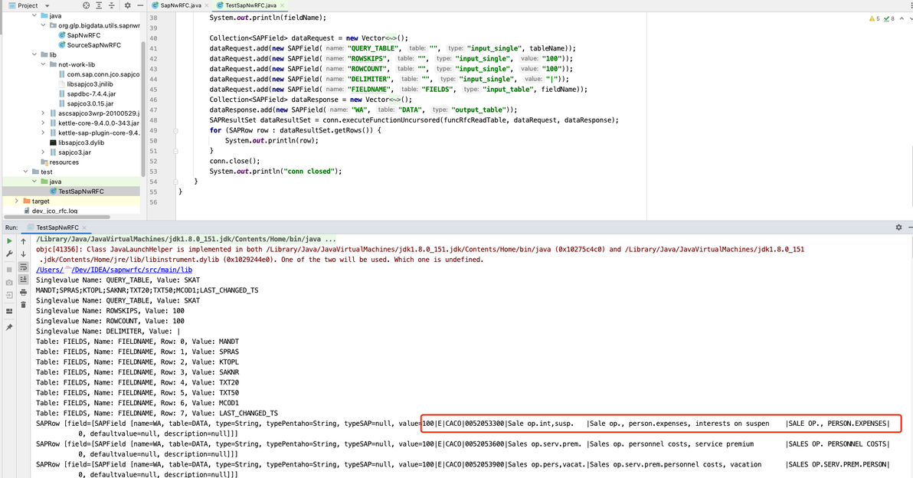Screen dimensions: 913x478
Task: Open run configuration settings wrench icon
Action: [9, 254]
